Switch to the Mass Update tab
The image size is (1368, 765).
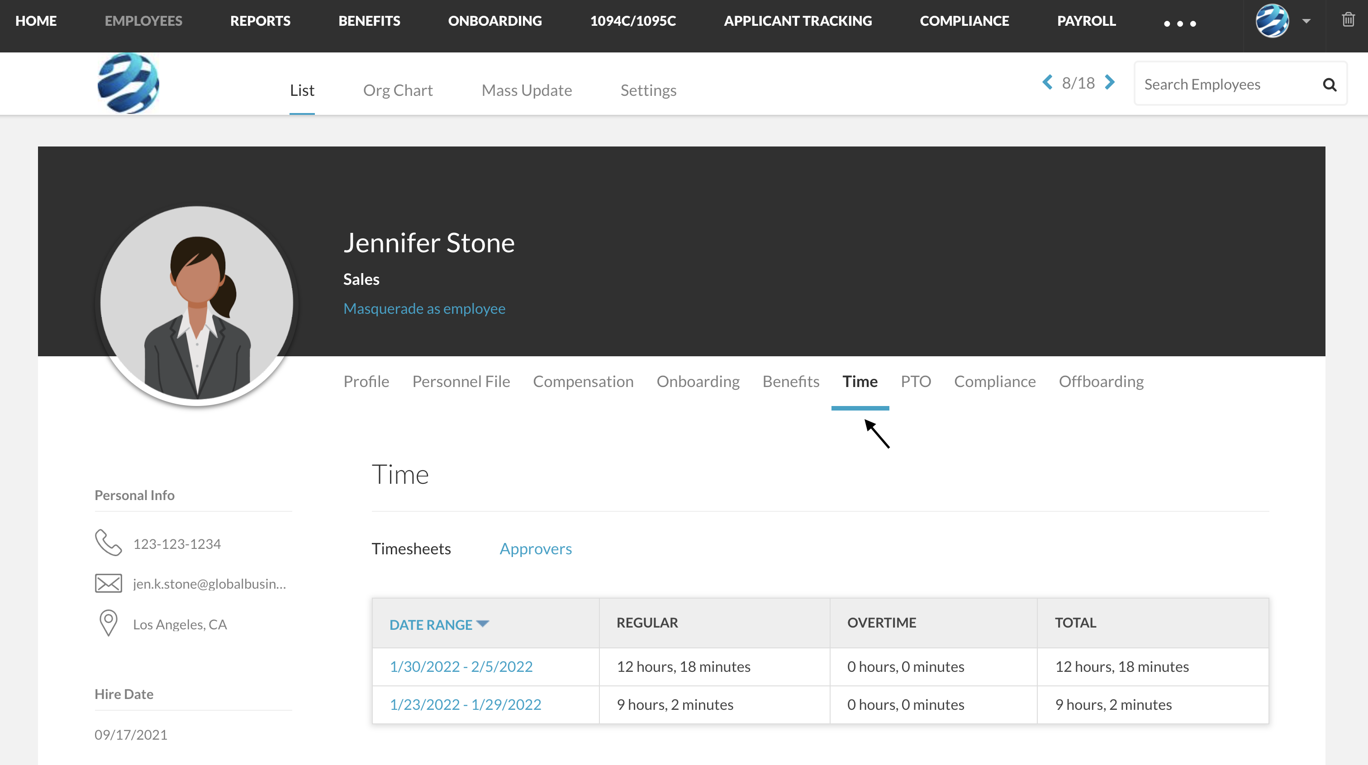[527, 90]
